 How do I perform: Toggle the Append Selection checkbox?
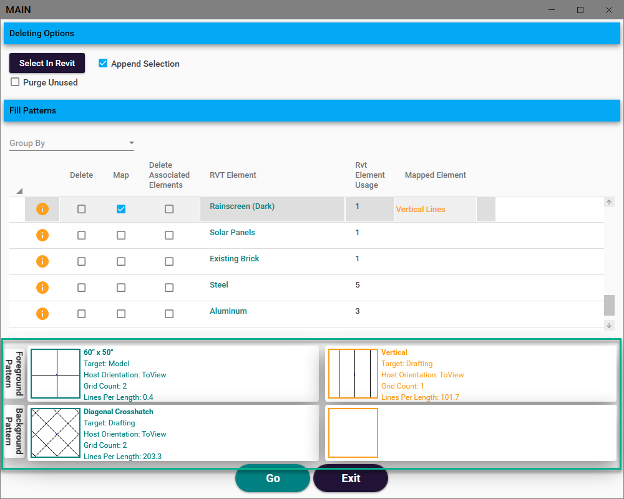[103, 63]
